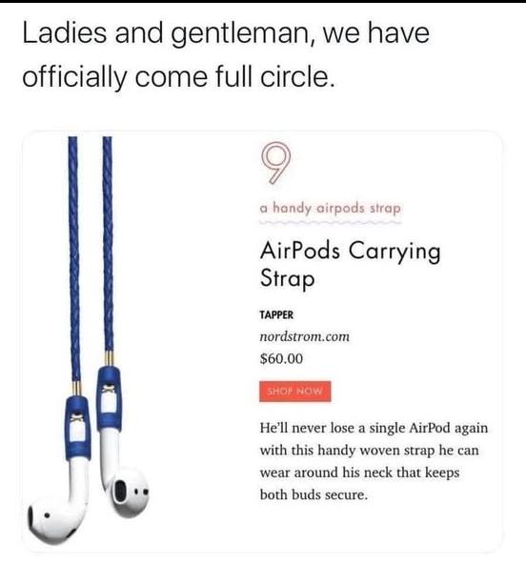Click the red SHOP NOW button

295,391
